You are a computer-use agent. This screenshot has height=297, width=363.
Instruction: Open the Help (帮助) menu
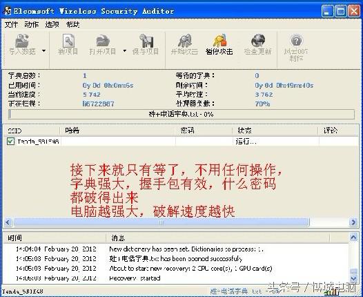coord(72,24)
